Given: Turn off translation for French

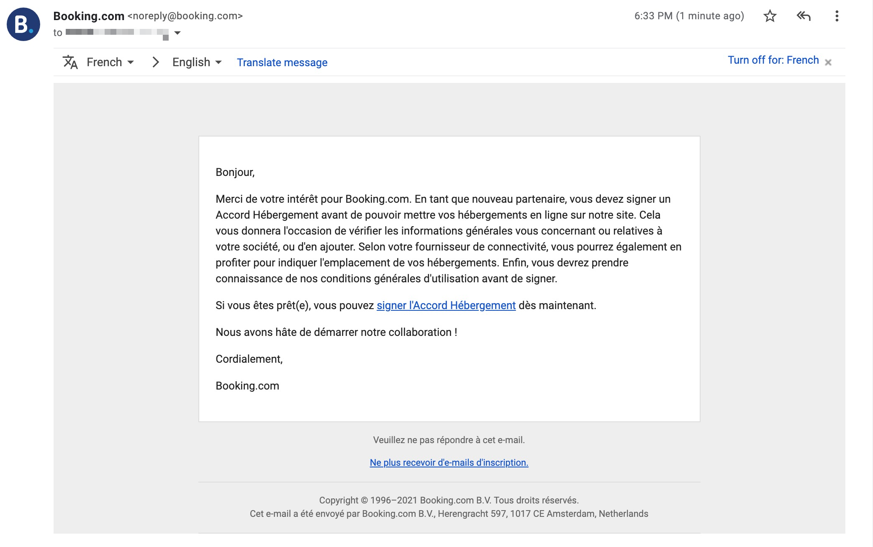Looking at the screenshot, I should pyautogui.click(x=773, y=60).
